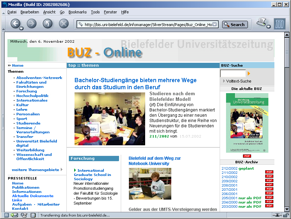
Task: Download PDF of BUZ issue 211/2002
Action: [269, 173]
